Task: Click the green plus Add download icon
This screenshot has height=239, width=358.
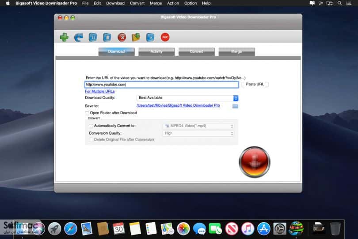Action: pos(64,37)
